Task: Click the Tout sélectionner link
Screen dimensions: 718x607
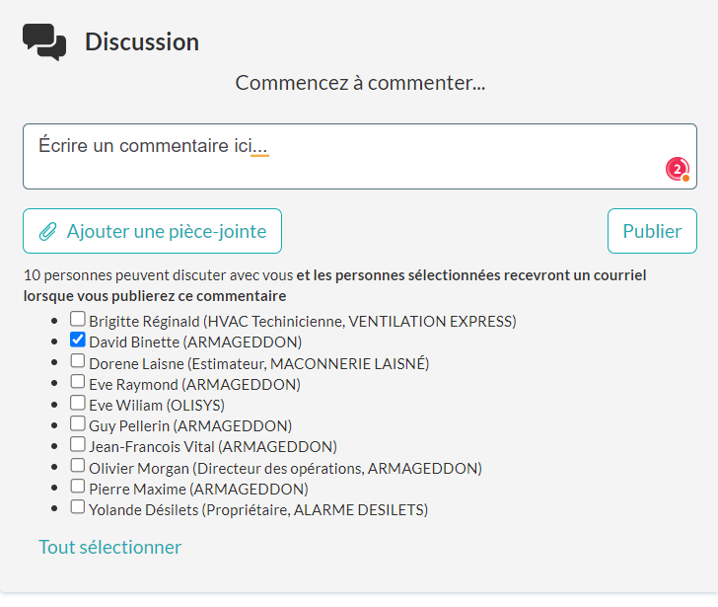Action: tap(109, 547)
